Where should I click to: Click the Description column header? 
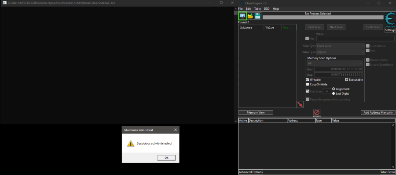(268, 121)
